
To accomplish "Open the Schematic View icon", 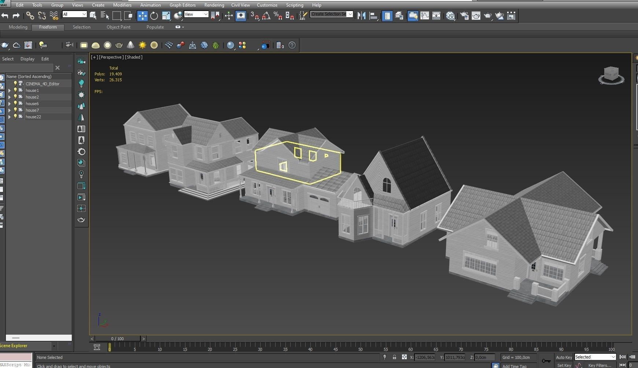I will pyautogui.click(x=436, y=15).
